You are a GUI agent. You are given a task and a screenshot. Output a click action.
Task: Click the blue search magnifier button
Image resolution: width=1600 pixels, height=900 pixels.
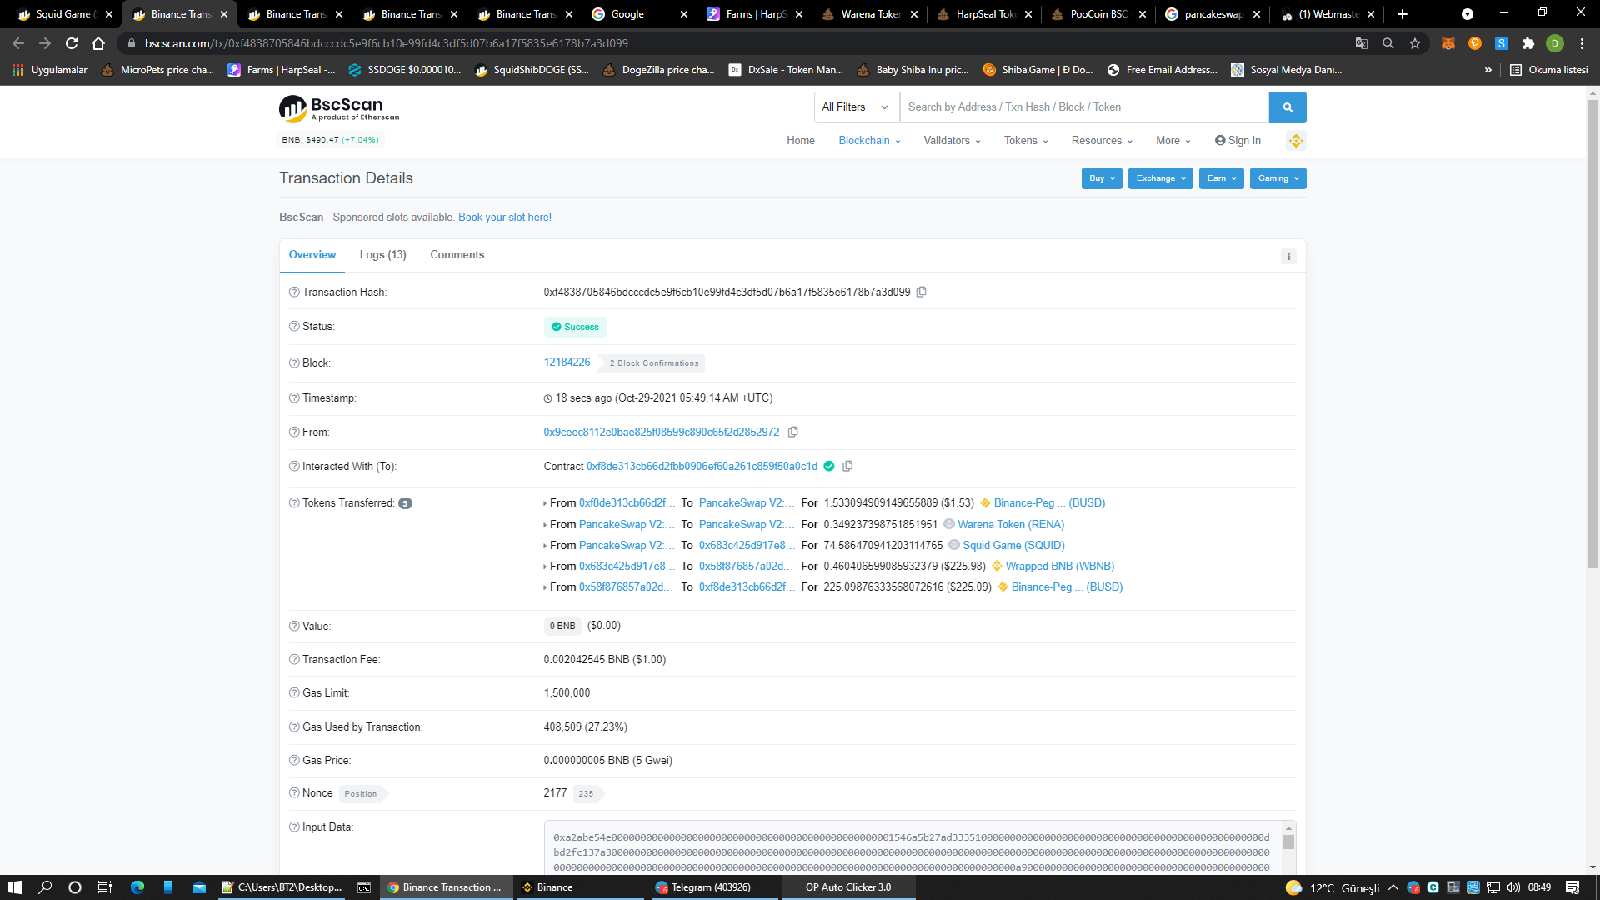[x=1287, y=107]
